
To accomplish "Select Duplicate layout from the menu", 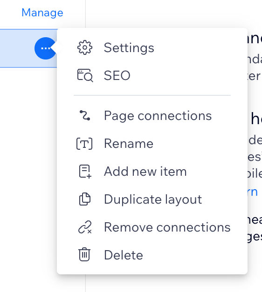I will (152, 199).
